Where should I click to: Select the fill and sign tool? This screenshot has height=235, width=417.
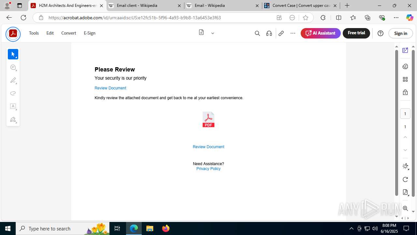point(13,119)
